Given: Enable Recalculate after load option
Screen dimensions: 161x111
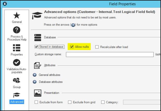Looking at the screenshot, I should click(97, 47).
